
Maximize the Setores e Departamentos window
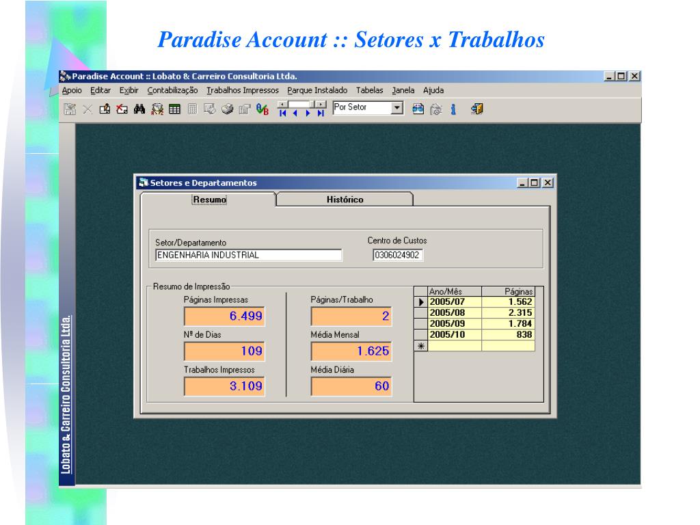[x=535, y=183]
